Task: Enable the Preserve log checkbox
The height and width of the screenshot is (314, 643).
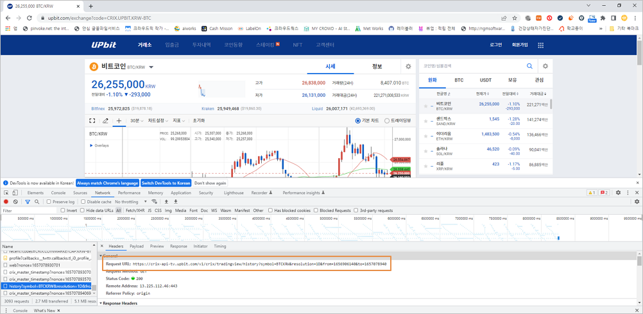Action: [x=49, y=202]
